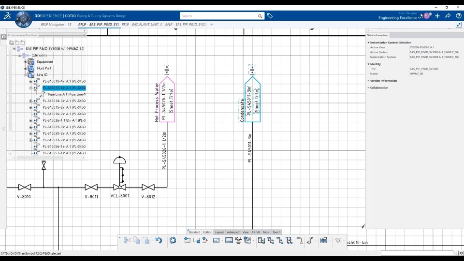The width and height of the screenshot is (464, 261).
Task: Click the inline component placement icon
Action: pos(299,240)
